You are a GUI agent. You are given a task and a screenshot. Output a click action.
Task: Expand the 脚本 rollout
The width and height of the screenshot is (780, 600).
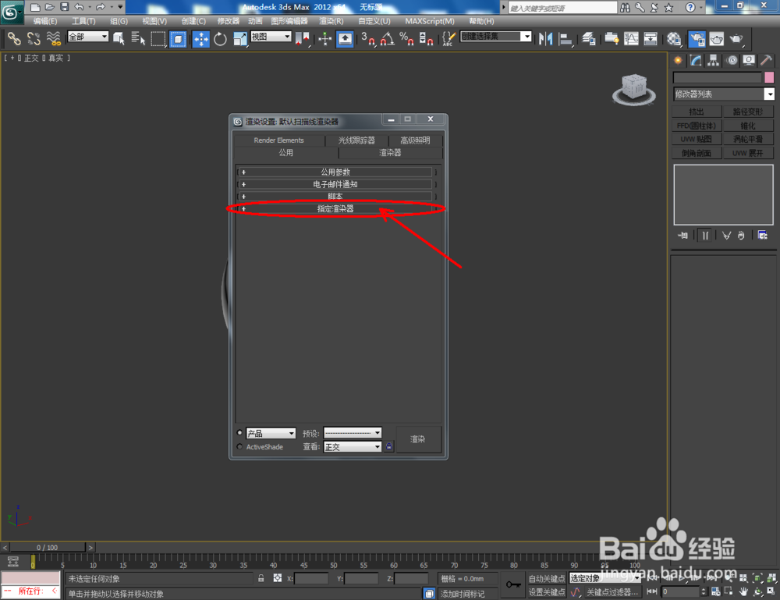[x=335, y=197]
